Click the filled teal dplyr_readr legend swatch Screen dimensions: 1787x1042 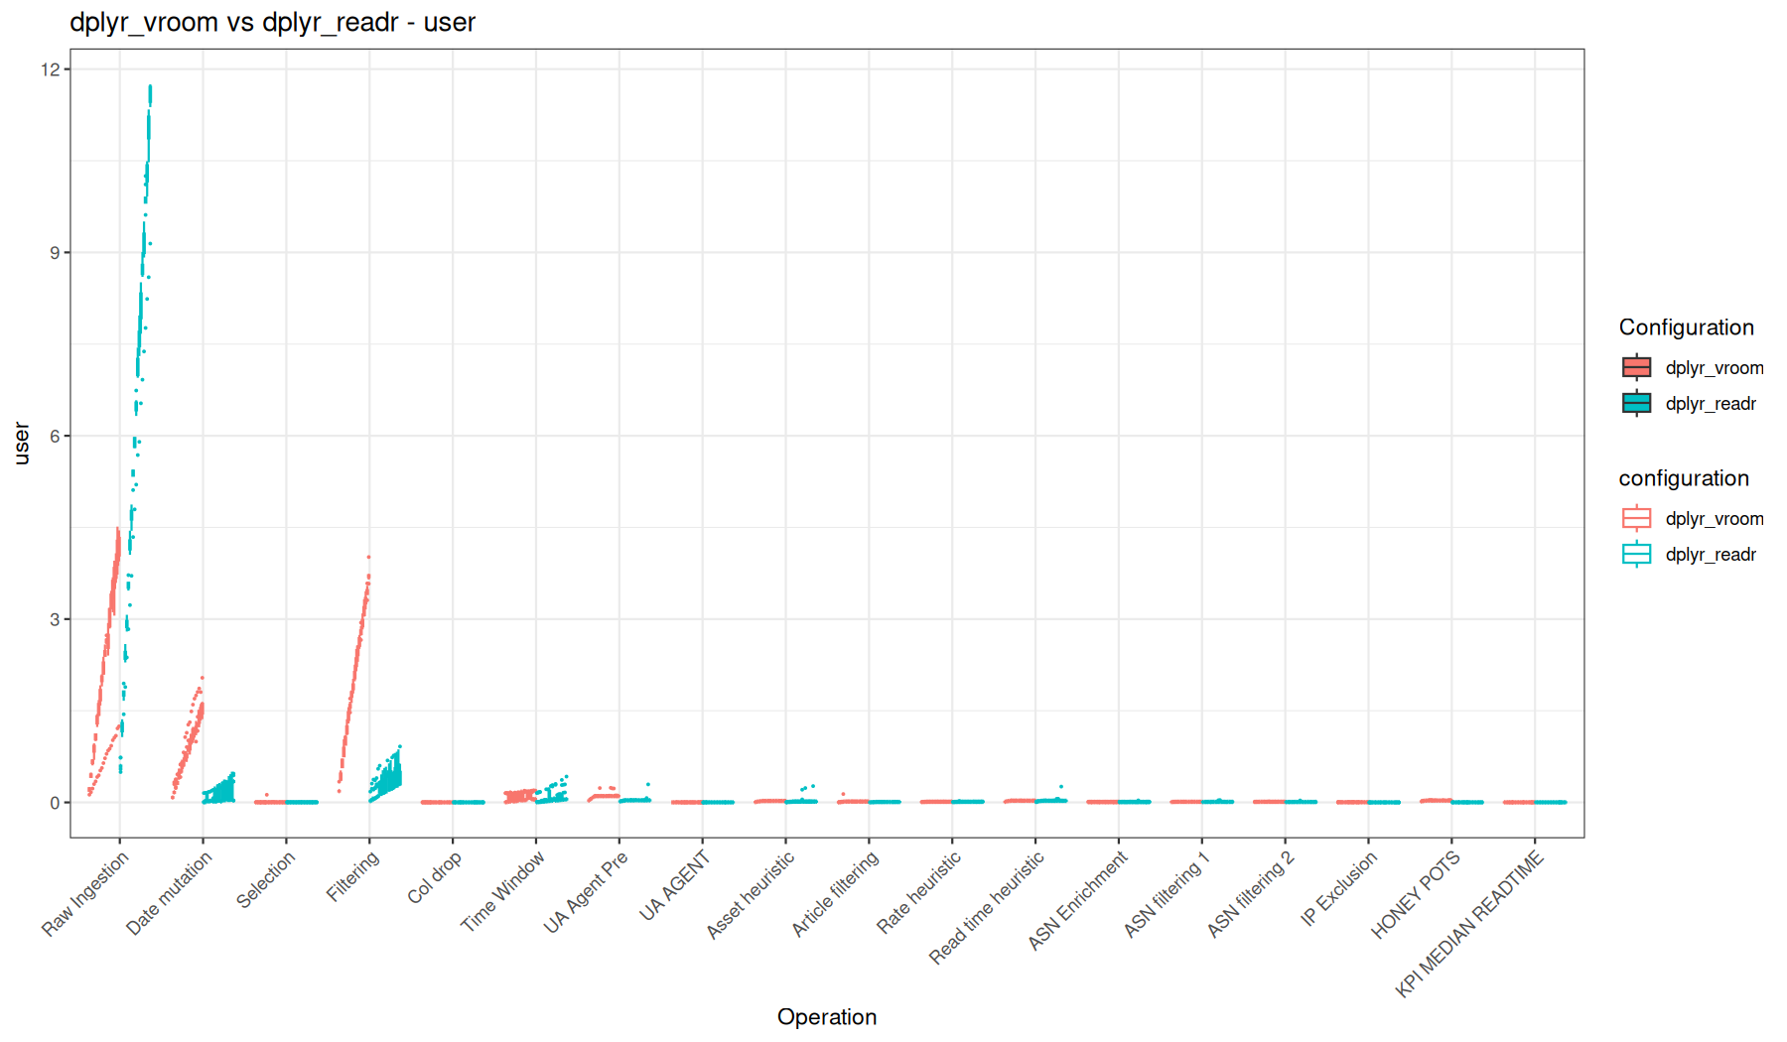[1637, 404]
